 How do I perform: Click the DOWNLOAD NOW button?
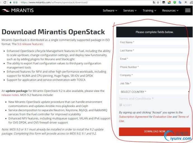pos(154,132)
